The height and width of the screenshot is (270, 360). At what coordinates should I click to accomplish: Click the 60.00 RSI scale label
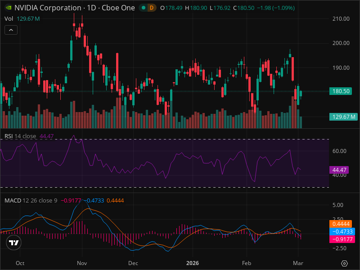click(339, 151)
